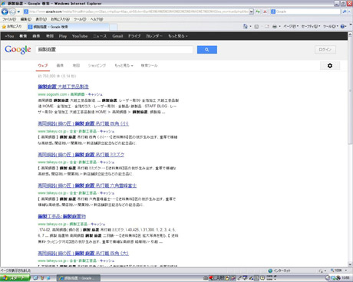Image resolution: width=353 pixels, height=282 pixels.
Task: Click the Google settings gear icon
Action: point(330,66)
